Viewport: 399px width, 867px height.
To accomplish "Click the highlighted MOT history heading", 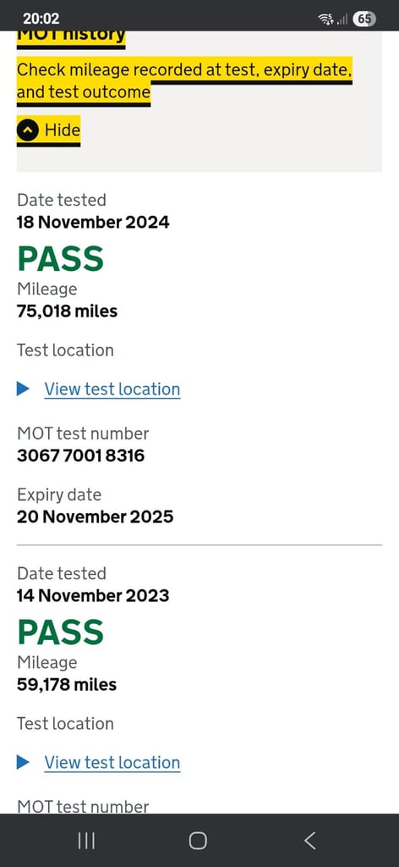I will (x=71, y=37).
